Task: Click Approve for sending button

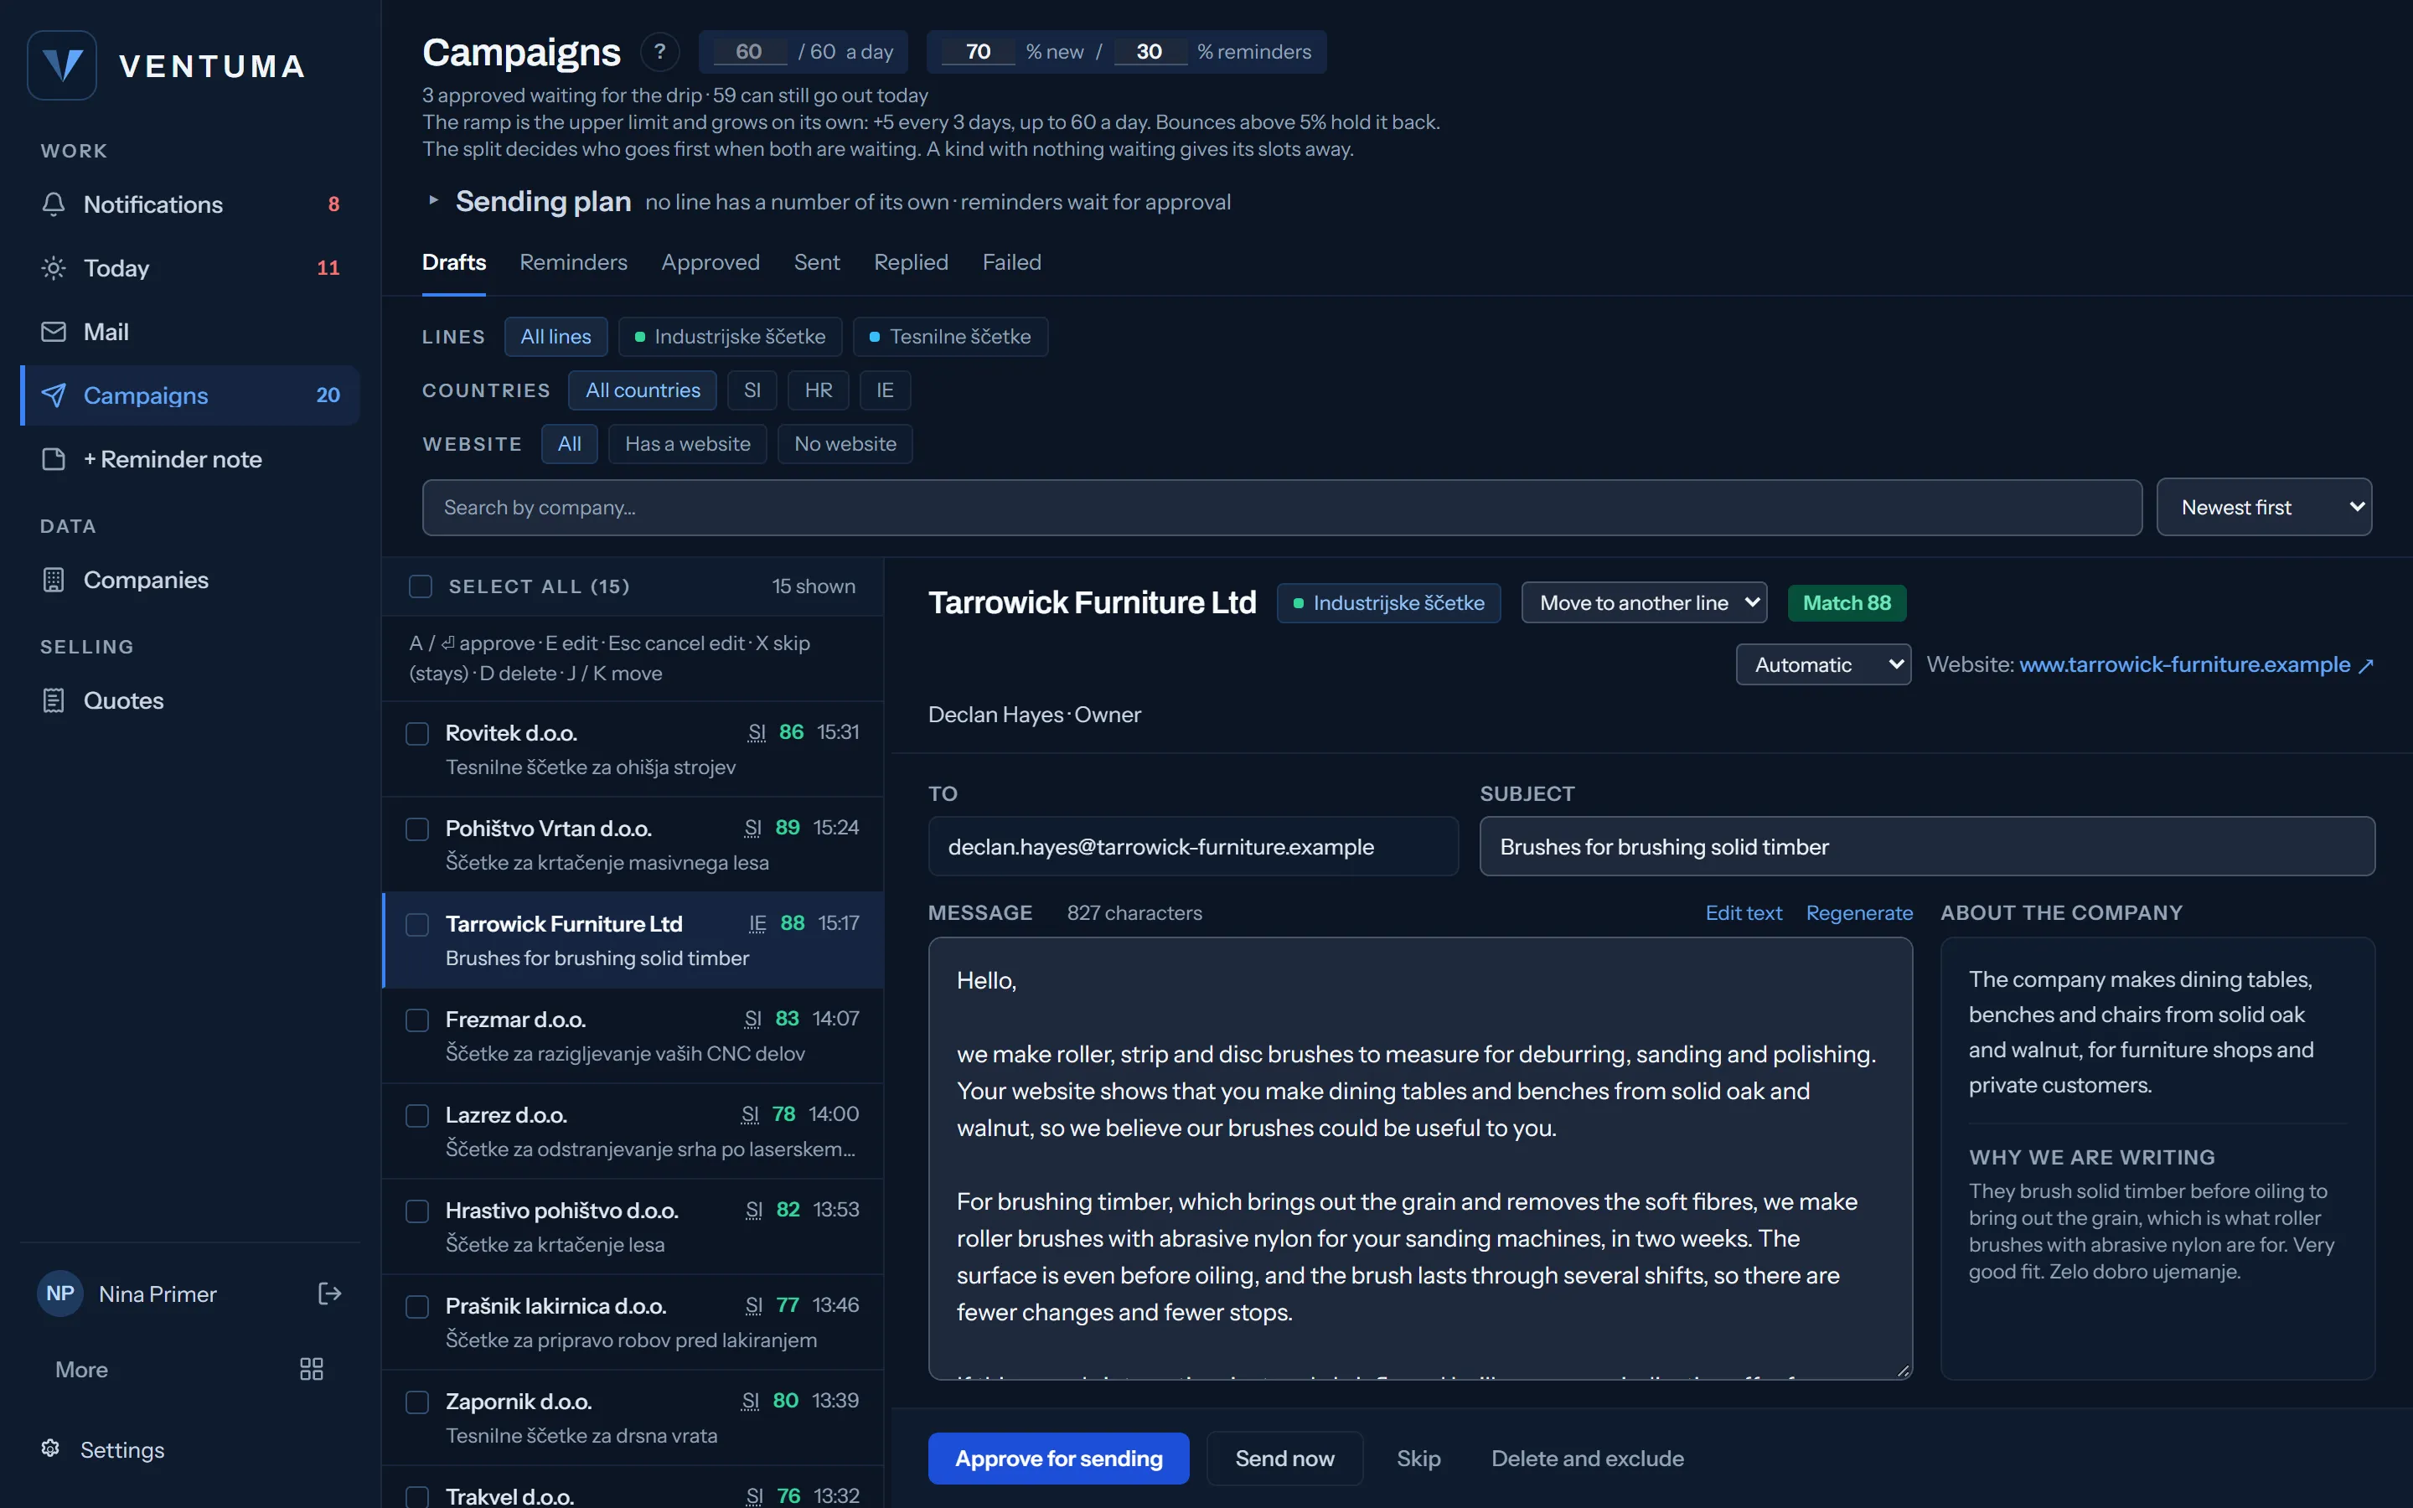Action: tap(1058, 1458)
